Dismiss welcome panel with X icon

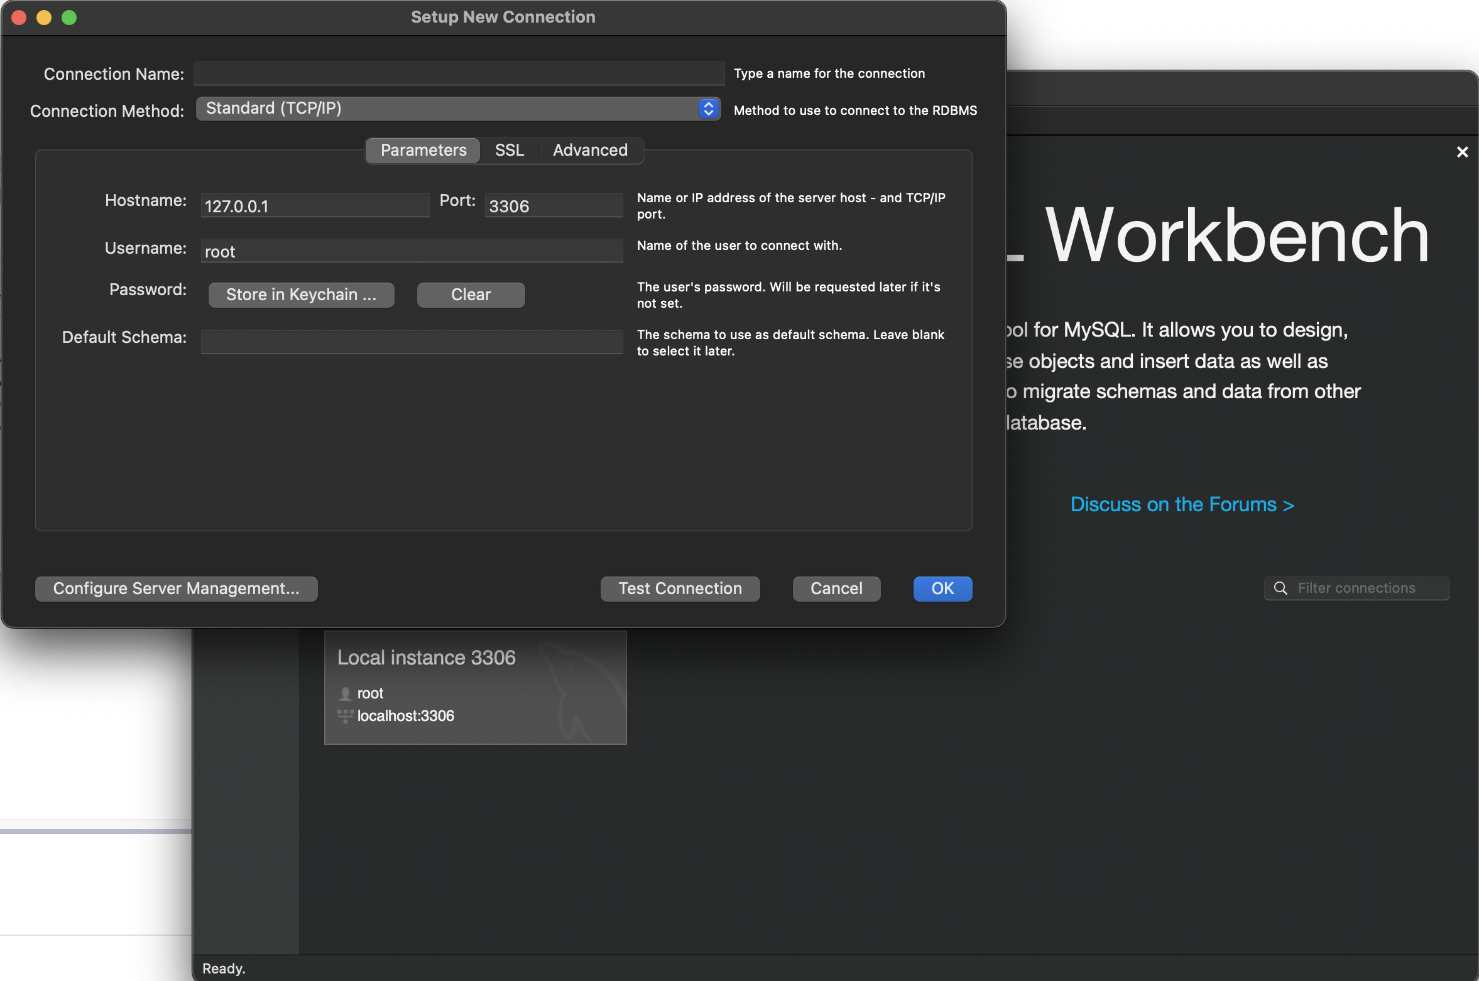coord(1462,152)
